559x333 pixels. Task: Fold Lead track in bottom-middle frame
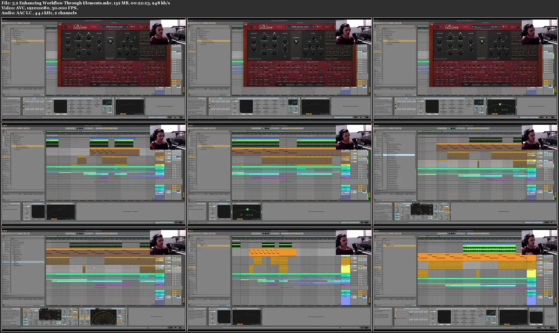pos(342,258)
